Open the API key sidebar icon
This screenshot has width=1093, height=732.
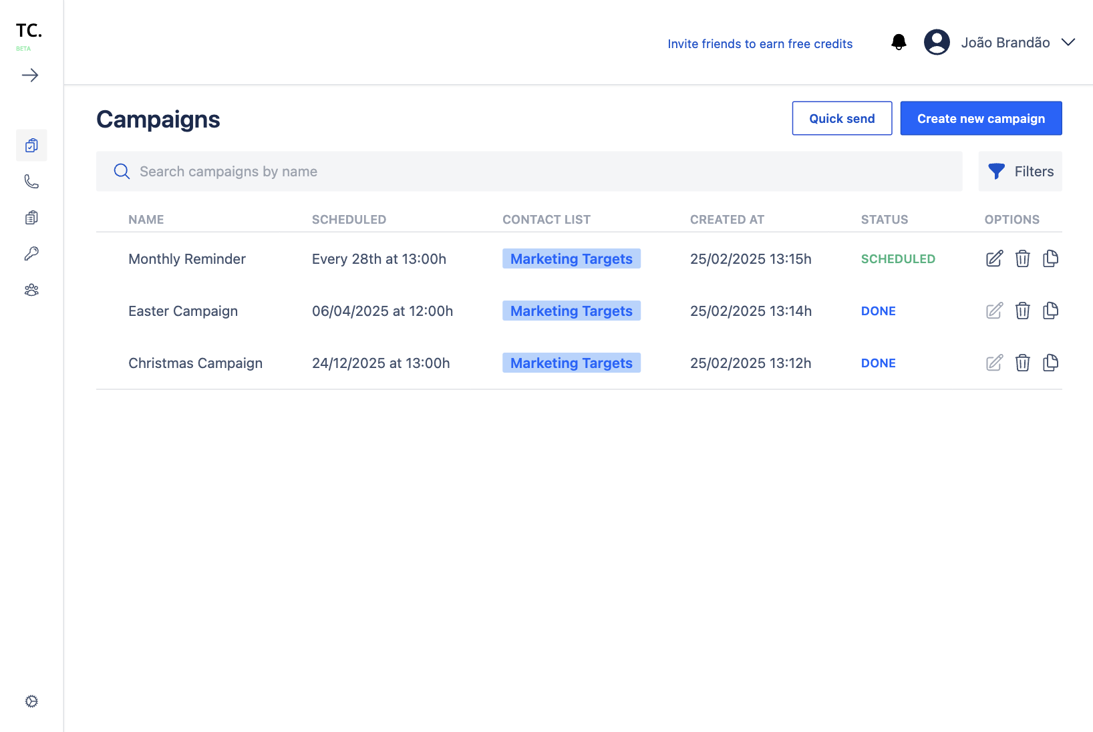(x=31, y=254)
